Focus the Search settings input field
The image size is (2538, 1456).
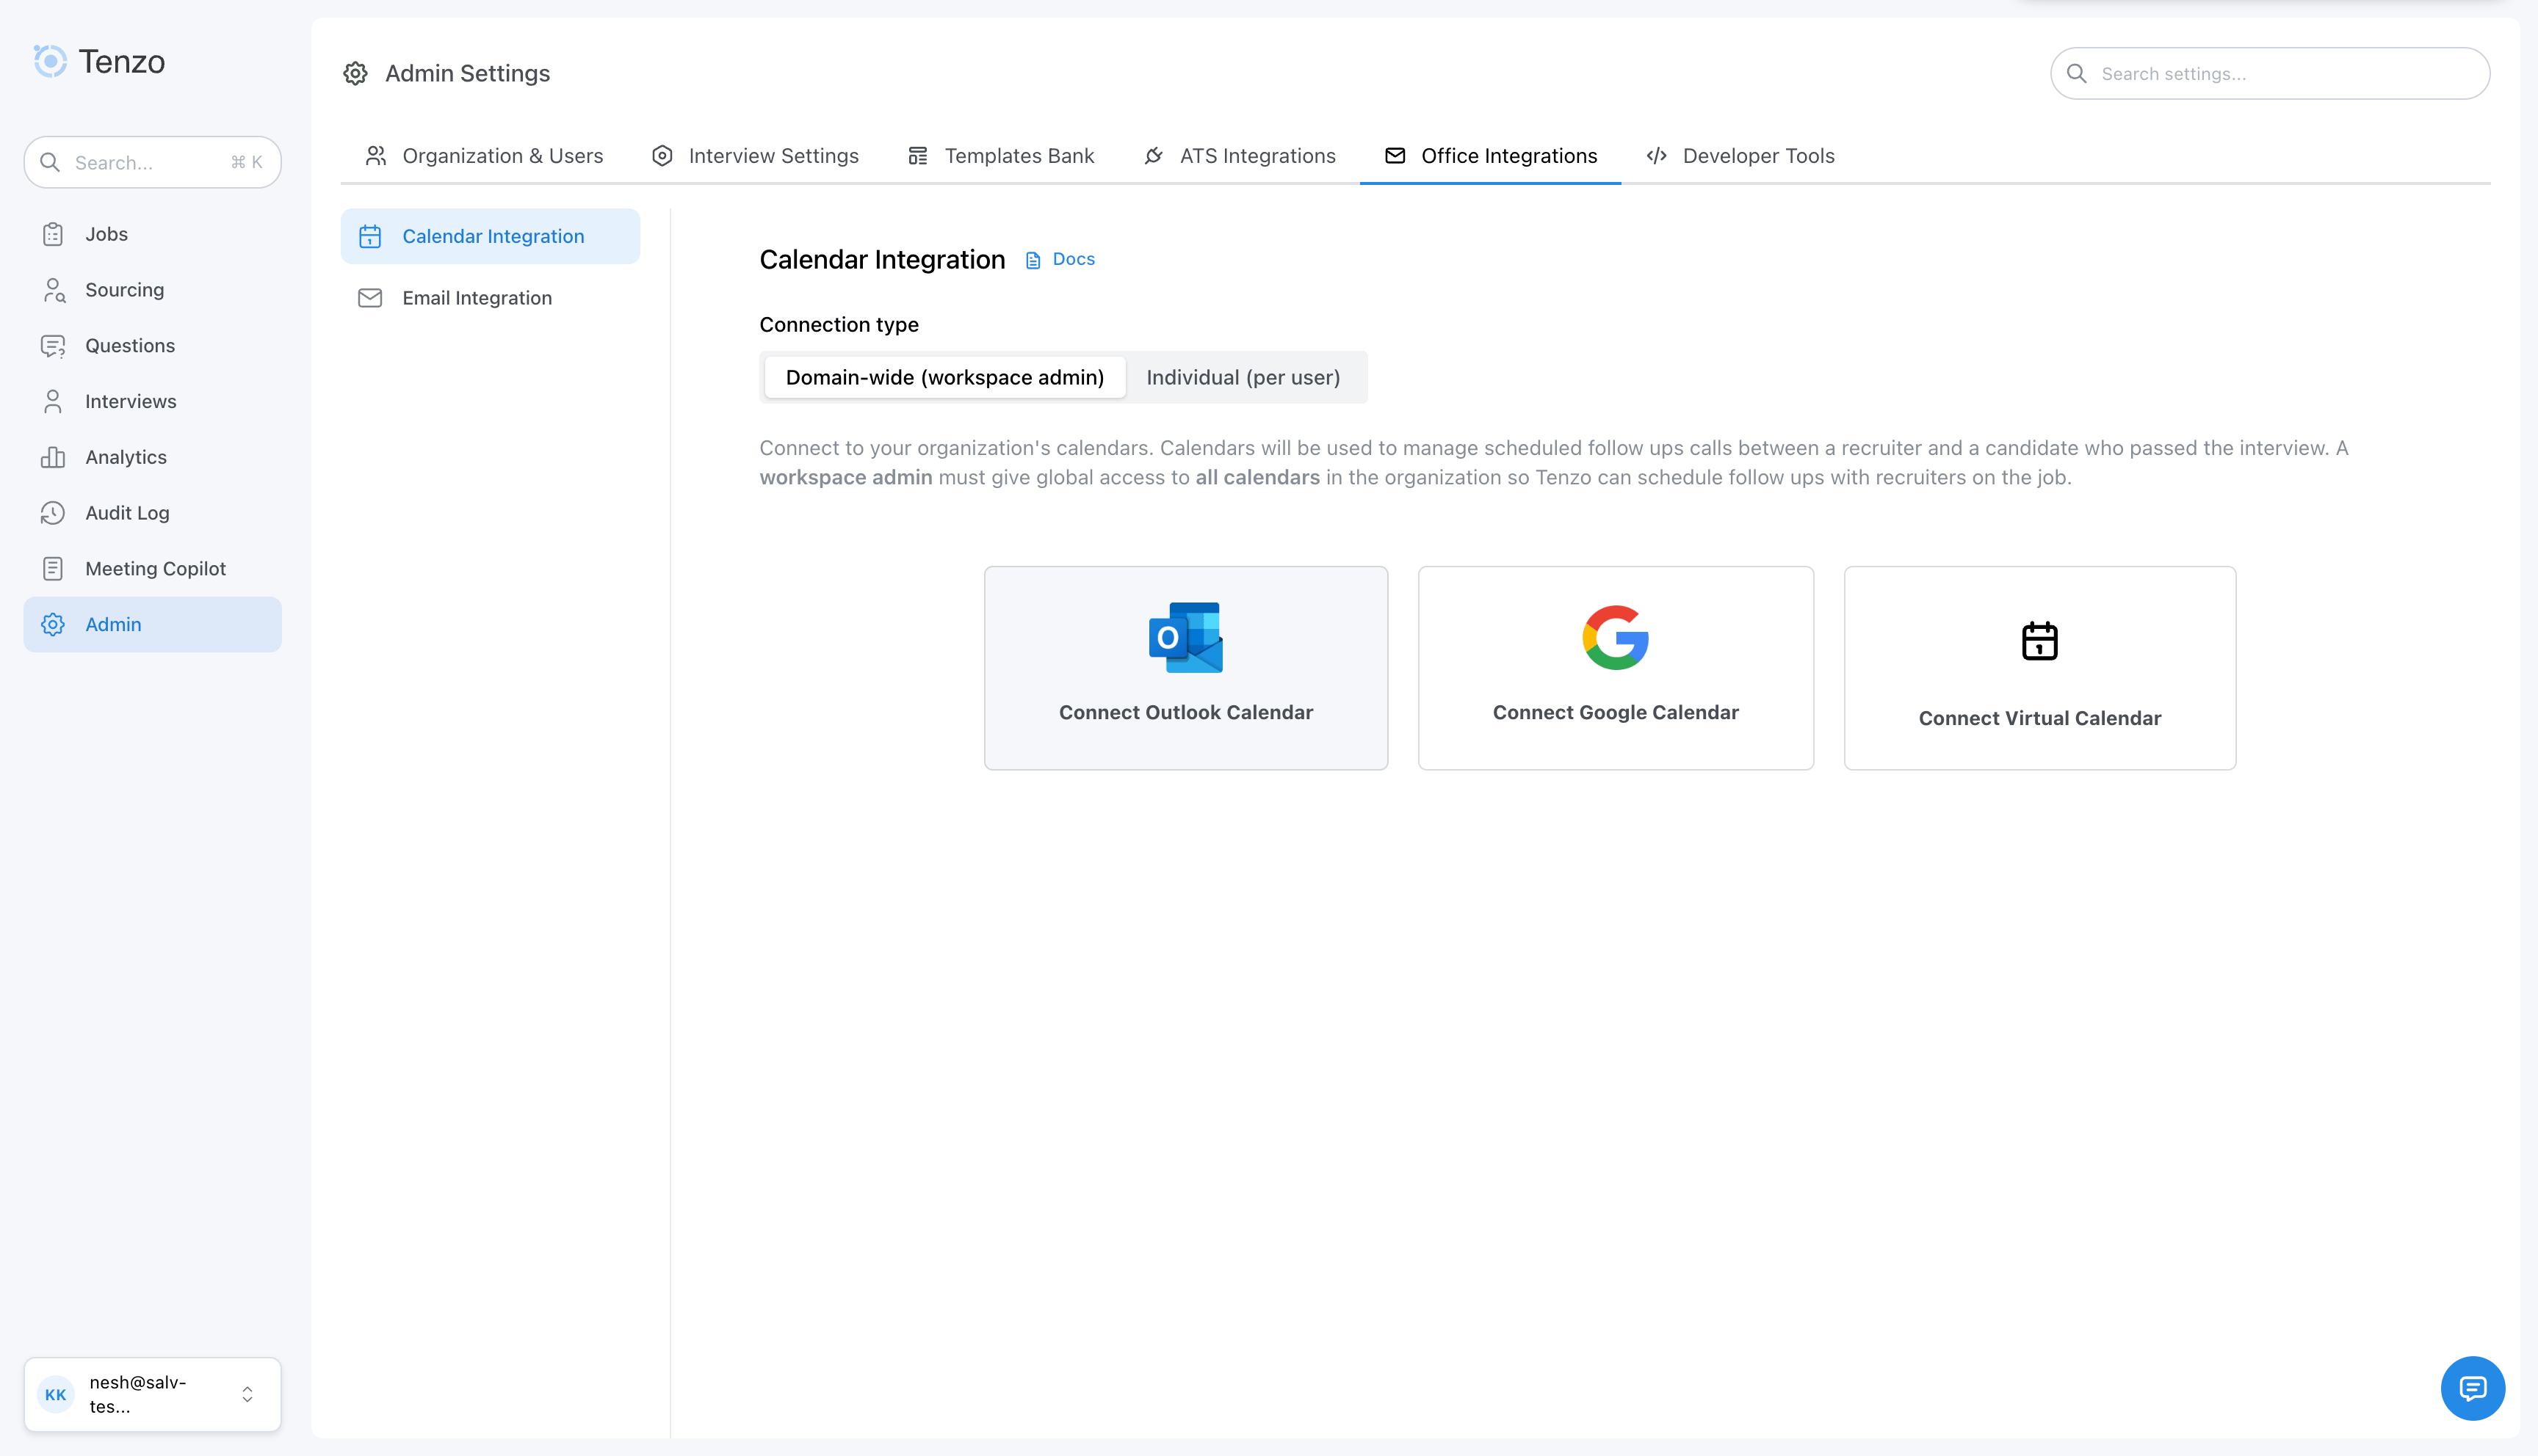click(2270, 74)
